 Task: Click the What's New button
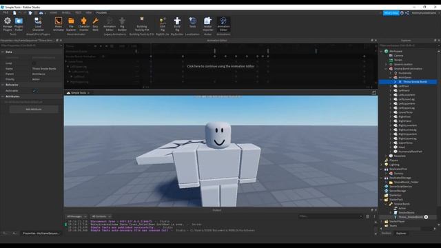[391, 13]
